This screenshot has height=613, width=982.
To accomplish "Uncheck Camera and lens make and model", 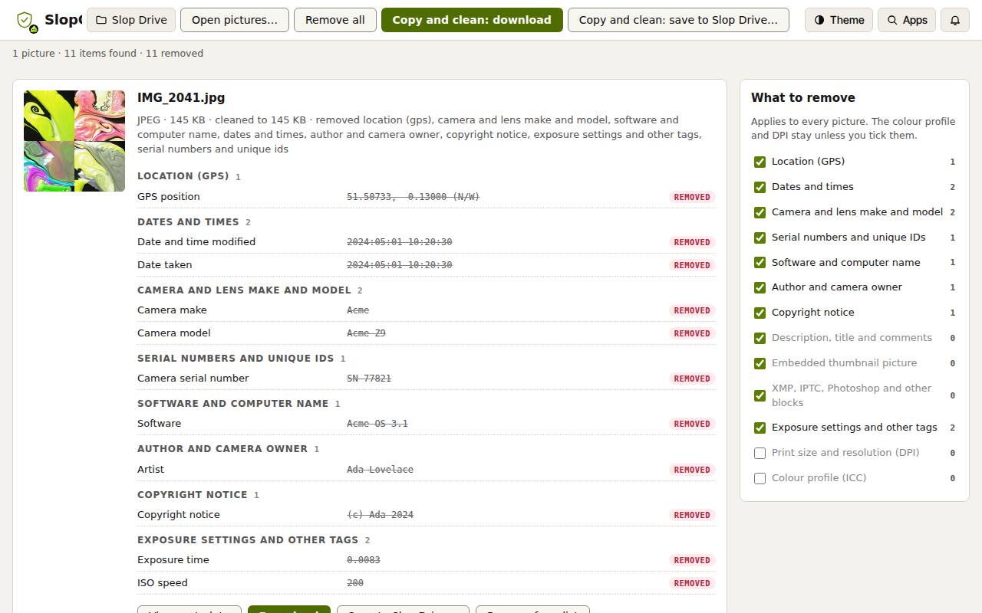I will click(760, 212).
